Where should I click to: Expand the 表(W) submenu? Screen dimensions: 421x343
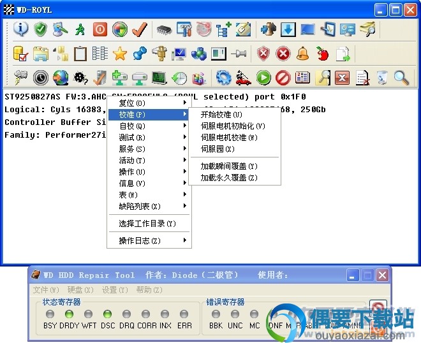(149, 195)
